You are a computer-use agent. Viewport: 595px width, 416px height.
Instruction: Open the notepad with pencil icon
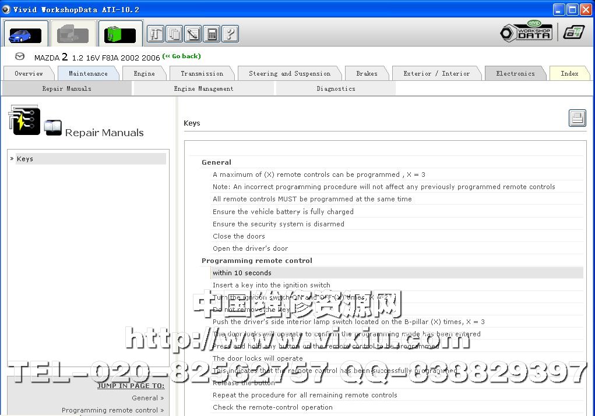[x=193, y=34]
